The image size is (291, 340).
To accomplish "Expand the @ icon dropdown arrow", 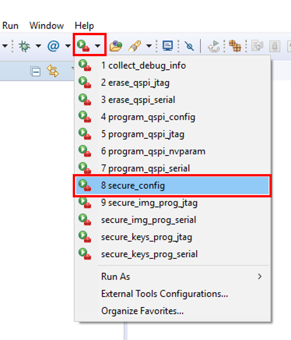I will coord(68,46).
